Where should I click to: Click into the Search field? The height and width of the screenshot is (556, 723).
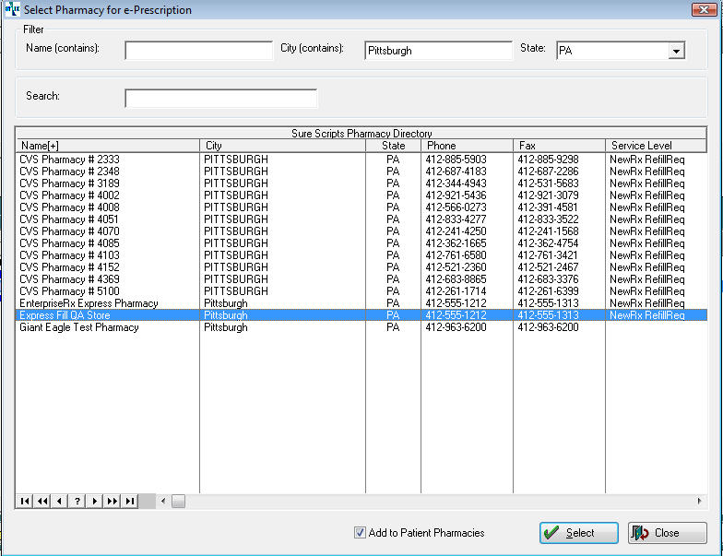coord(221,98)
